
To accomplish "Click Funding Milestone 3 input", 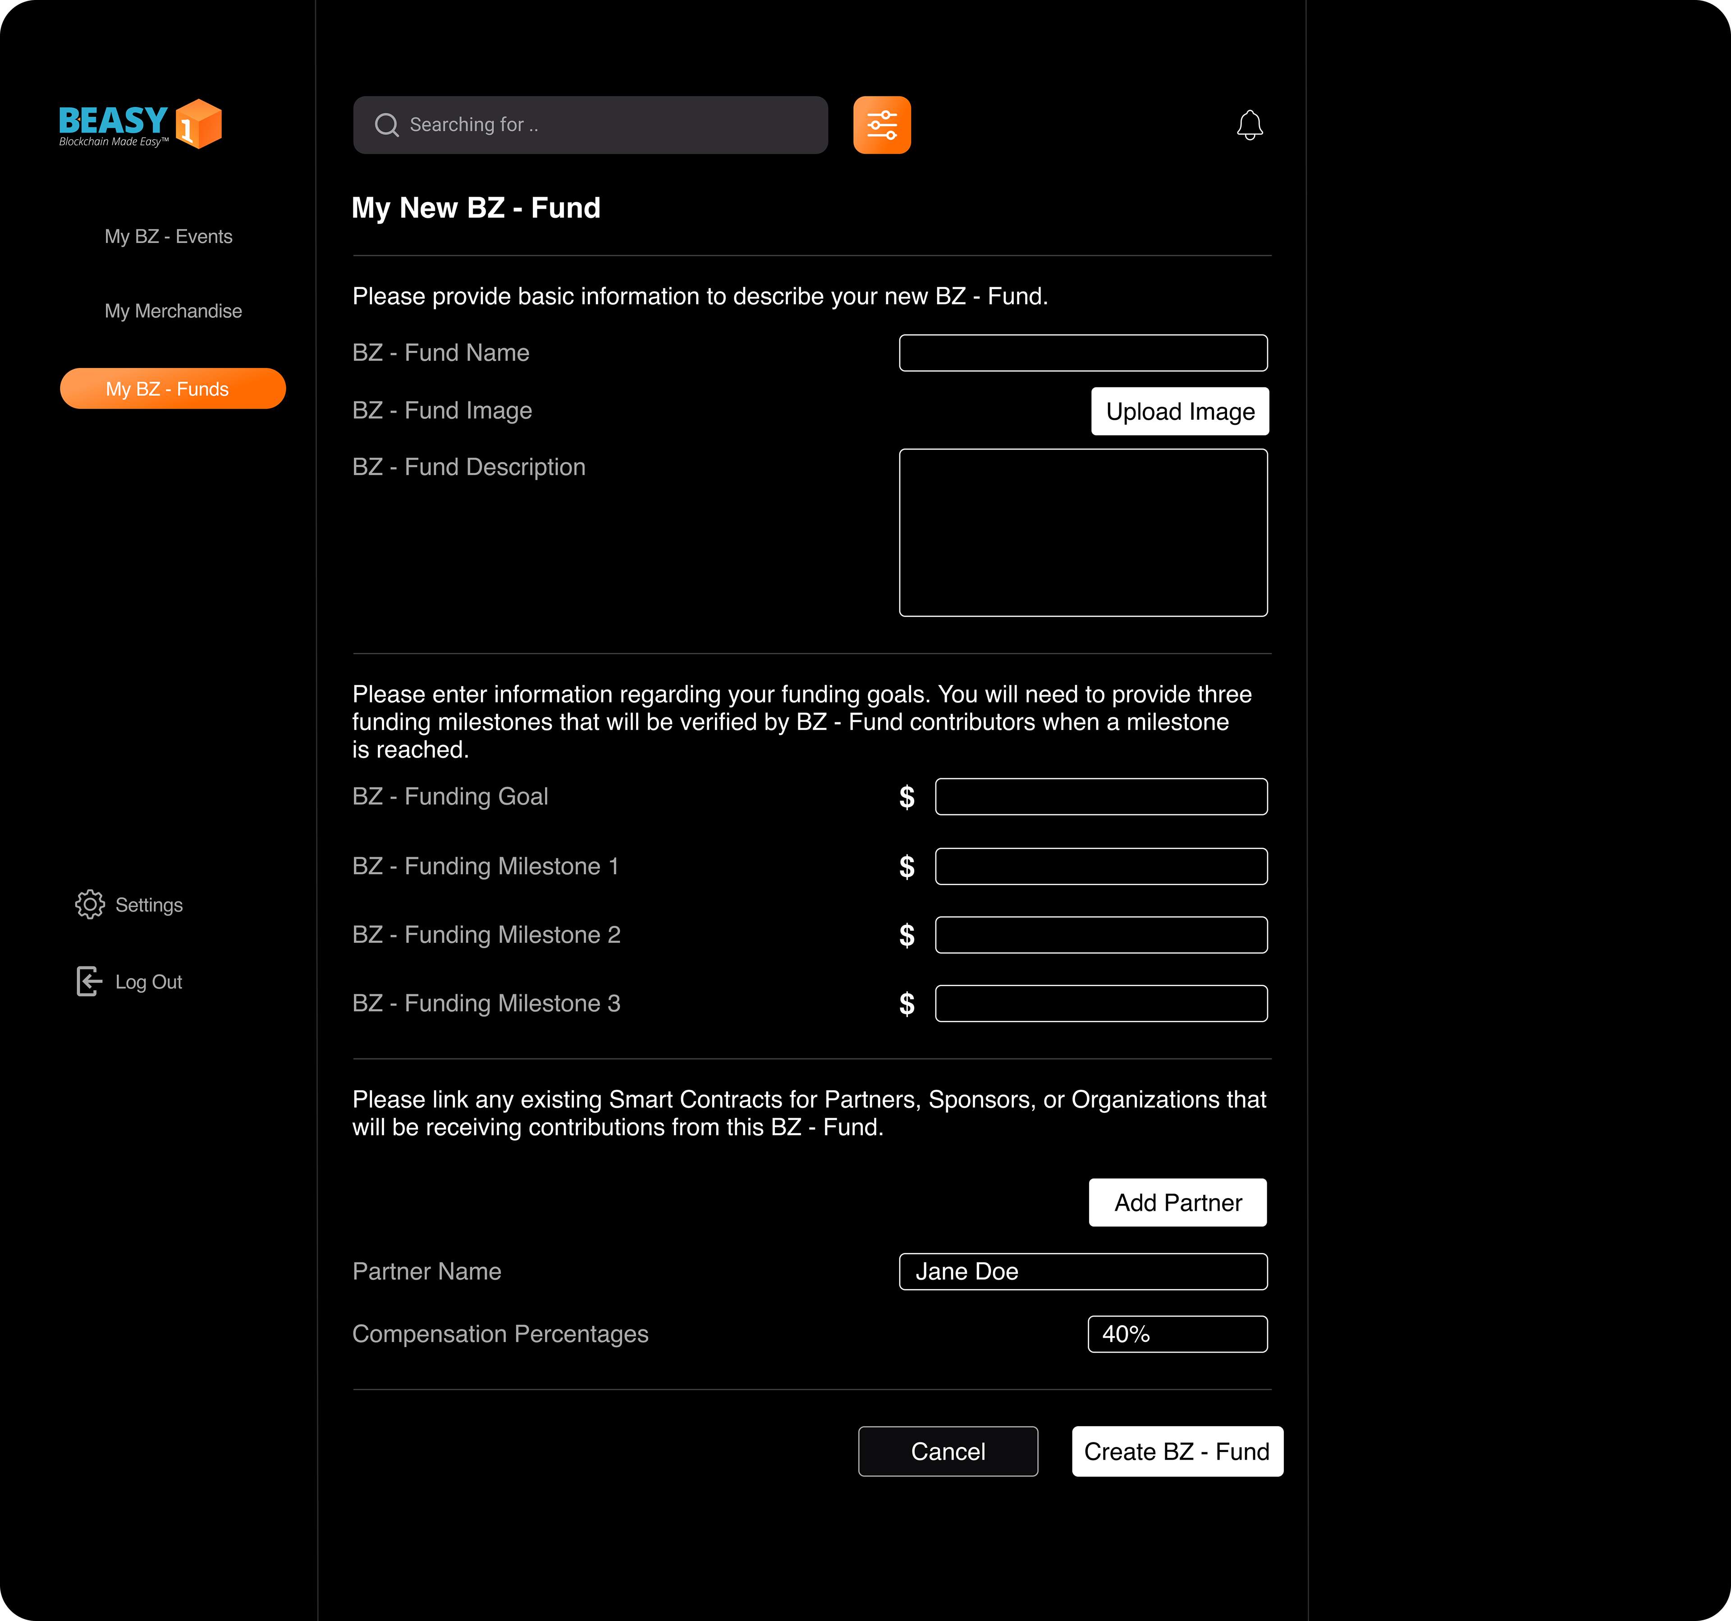I will (x=1101, y=1003).
